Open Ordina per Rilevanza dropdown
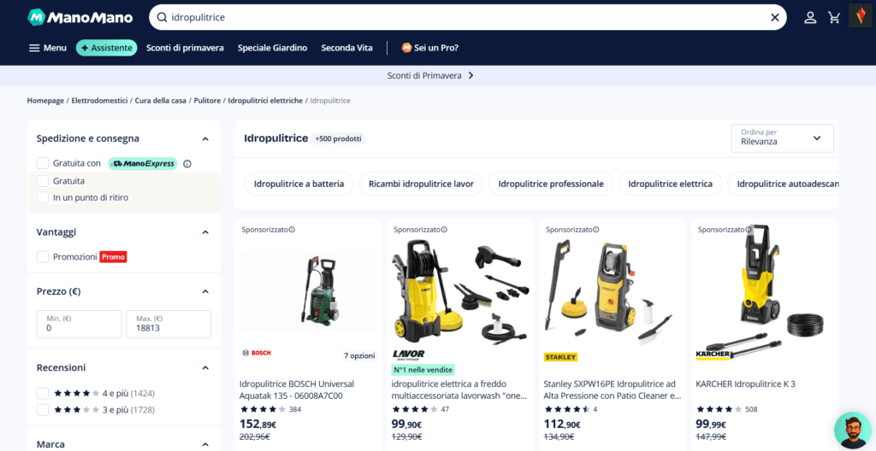Image resolution: width=876 pixels, height=451 pixels. [782, 138]
